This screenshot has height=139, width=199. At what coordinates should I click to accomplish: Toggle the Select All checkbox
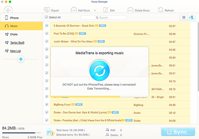pyautogui.click(x=46, y=17)
